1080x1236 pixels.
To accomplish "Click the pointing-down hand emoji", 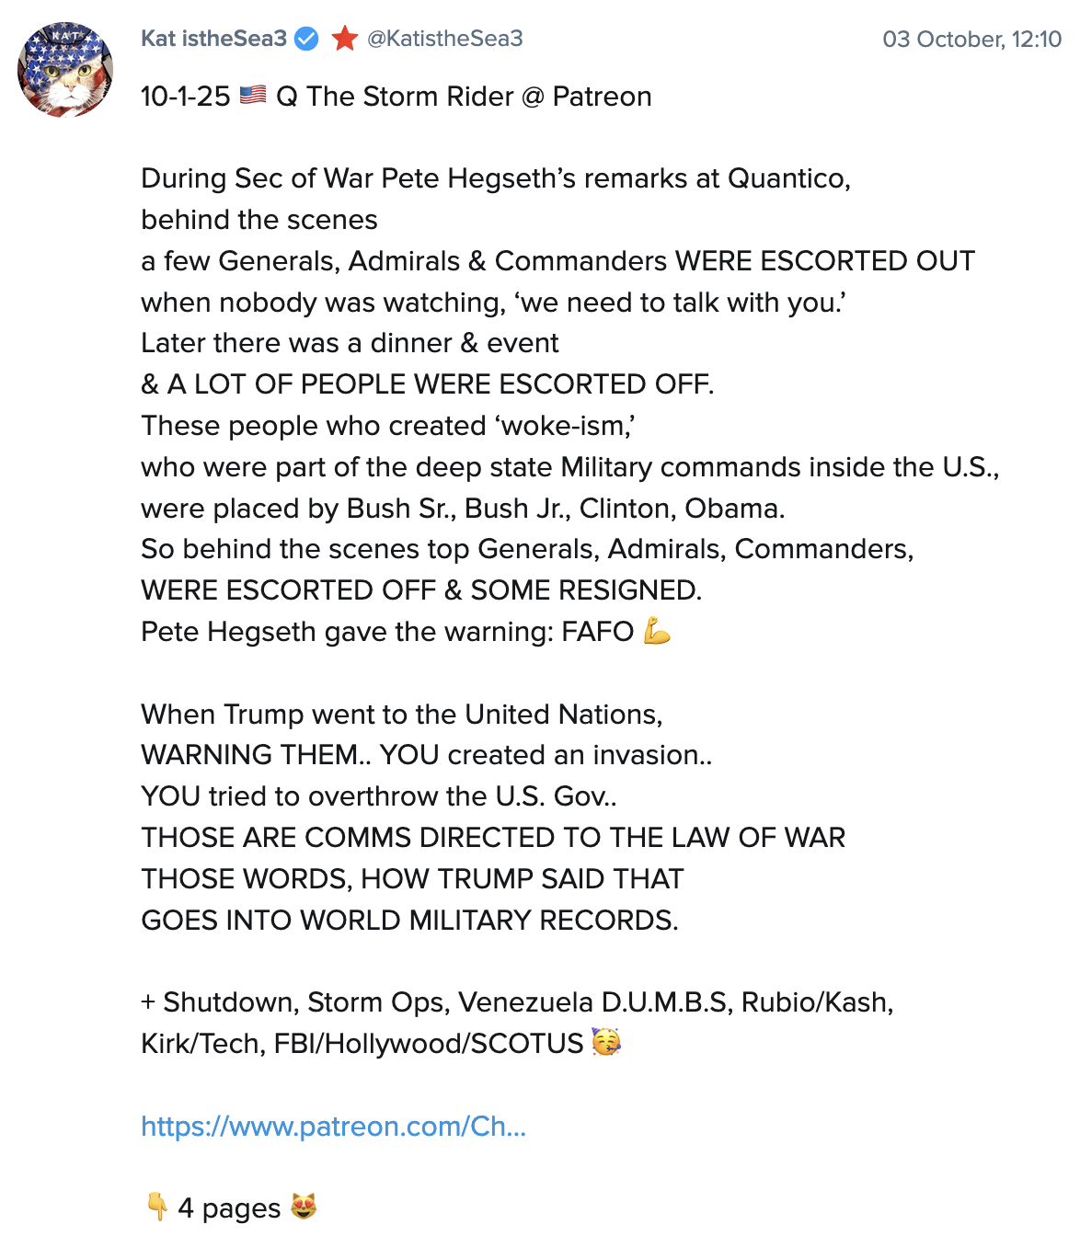I will [x=156, y=1207].
